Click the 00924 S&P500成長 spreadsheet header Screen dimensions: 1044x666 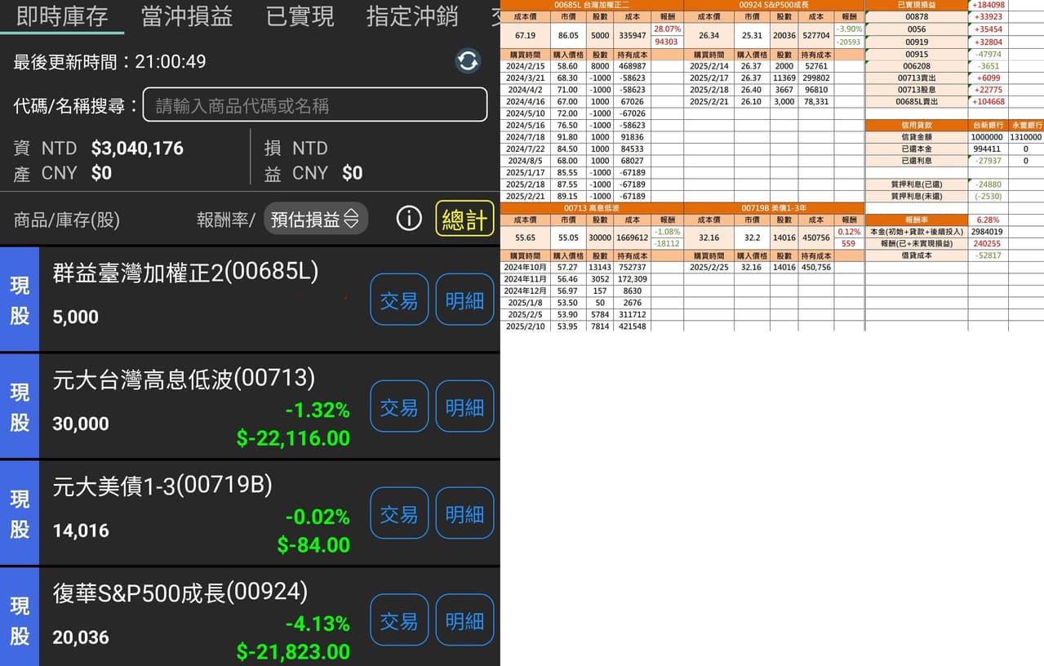774,5
